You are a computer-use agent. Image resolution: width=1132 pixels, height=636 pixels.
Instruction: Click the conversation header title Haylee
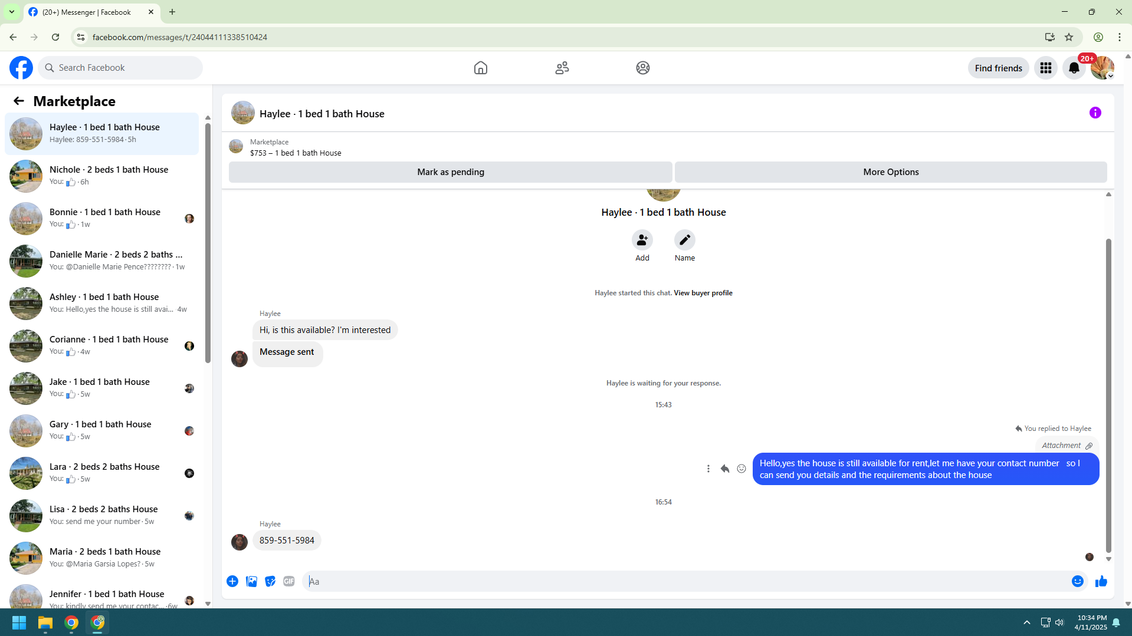322,114
